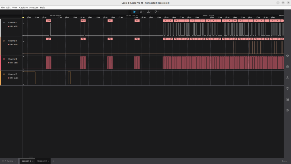Click the timing marker icon in top toolbar

155,12
